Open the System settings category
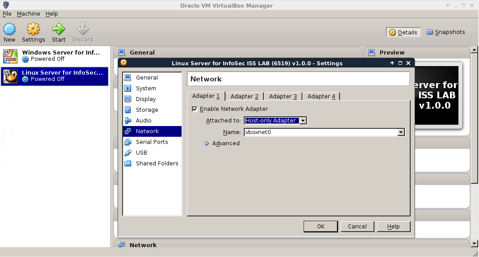Image resolution: width=479 pixels, height=257 pixels. click(x=152, y=88)
